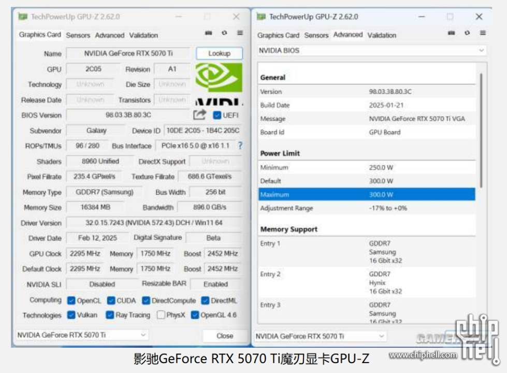Toggle the DirectCompute checkbox
The height and width of the screenshot is (373, 507).
pos(146,300)
